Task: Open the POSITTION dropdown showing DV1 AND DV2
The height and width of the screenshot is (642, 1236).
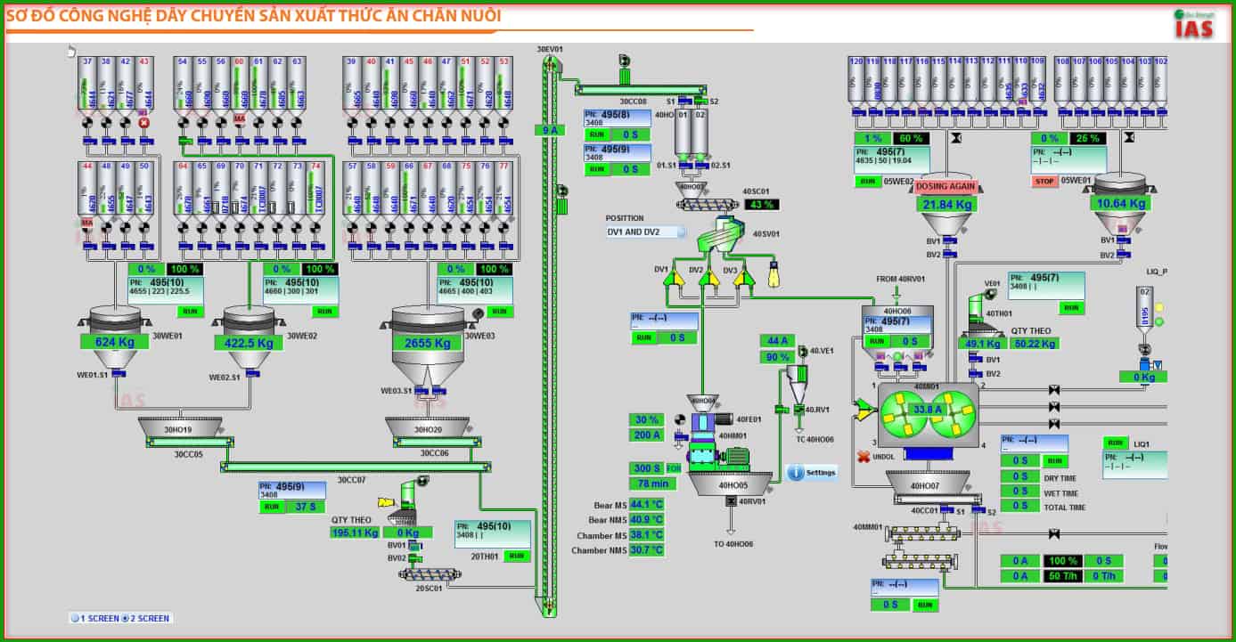Action: tap(646, 232)
